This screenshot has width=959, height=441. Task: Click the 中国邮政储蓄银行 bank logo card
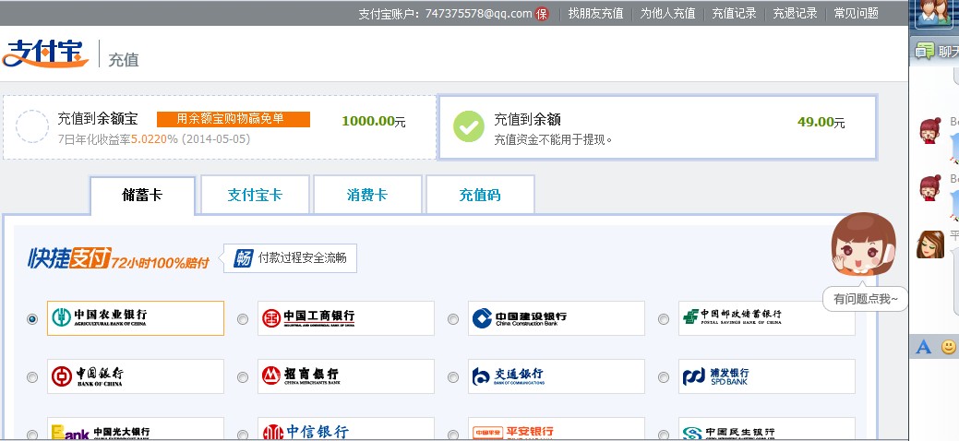pyautogui.click(x=767, y=318)
